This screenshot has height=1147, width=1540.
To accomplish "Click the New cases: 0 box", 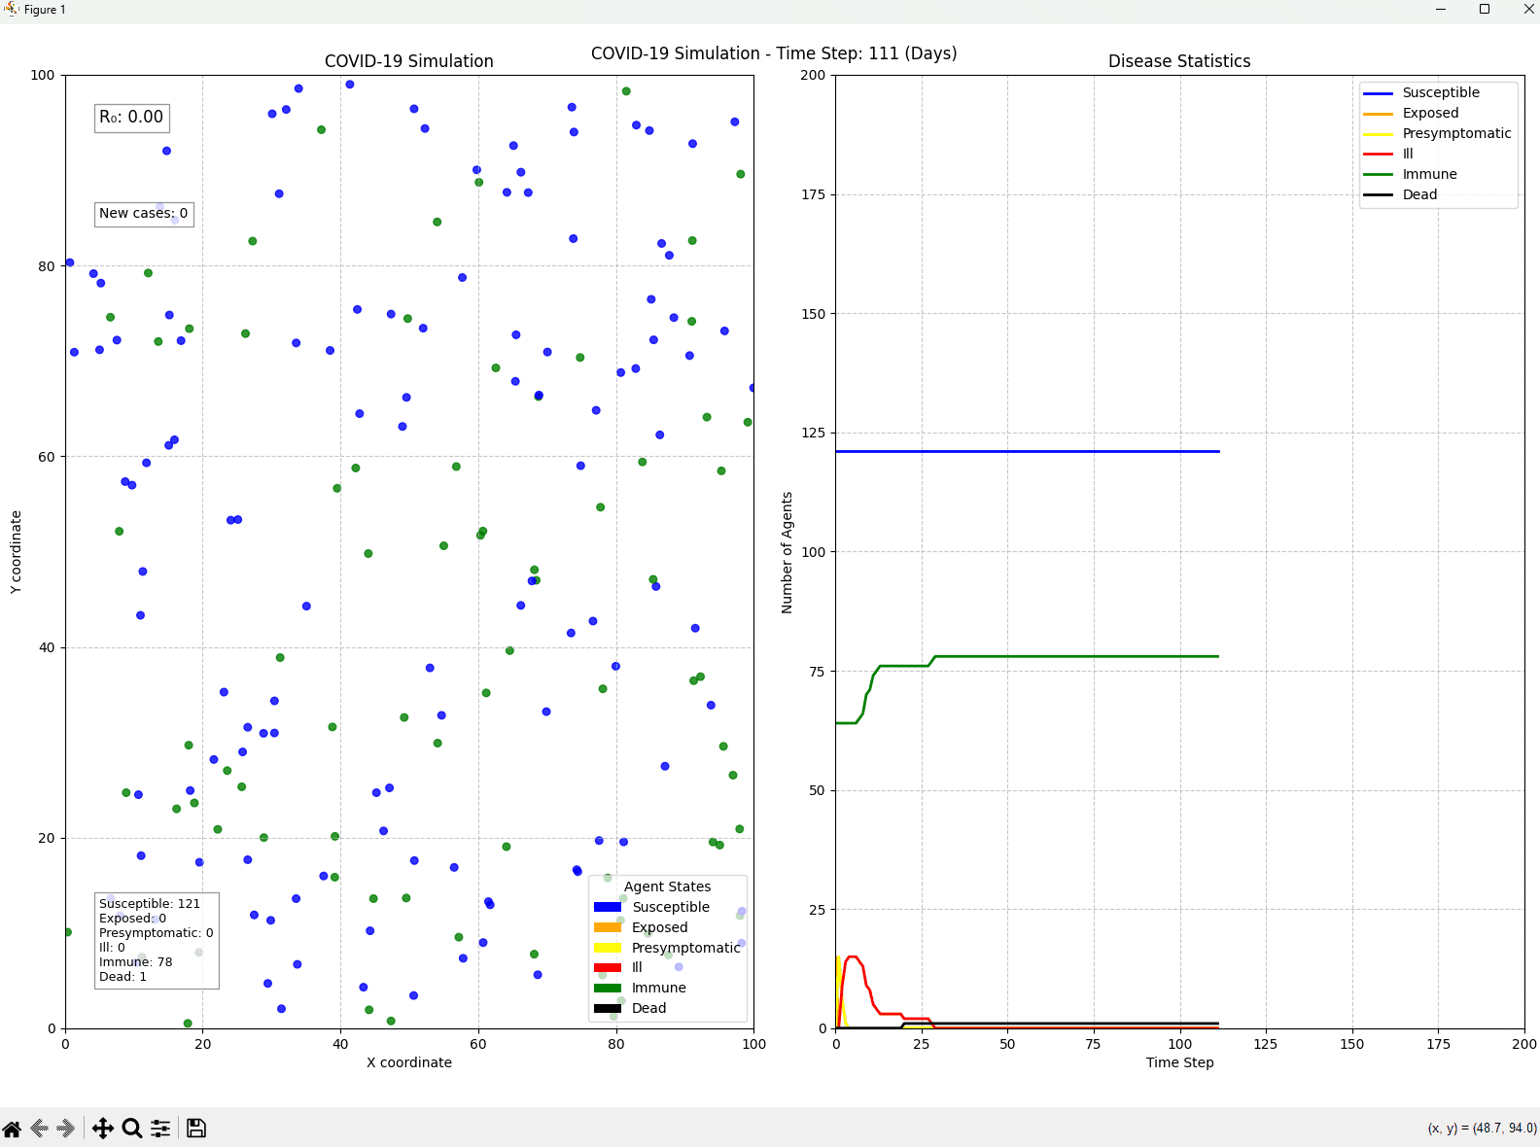I will coord(144,214).
